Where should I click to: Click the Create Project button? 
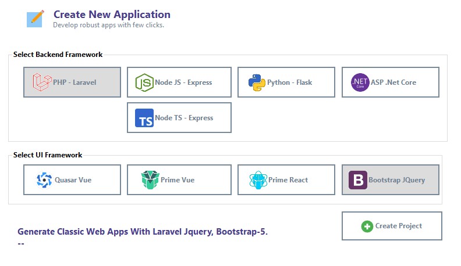392,226
